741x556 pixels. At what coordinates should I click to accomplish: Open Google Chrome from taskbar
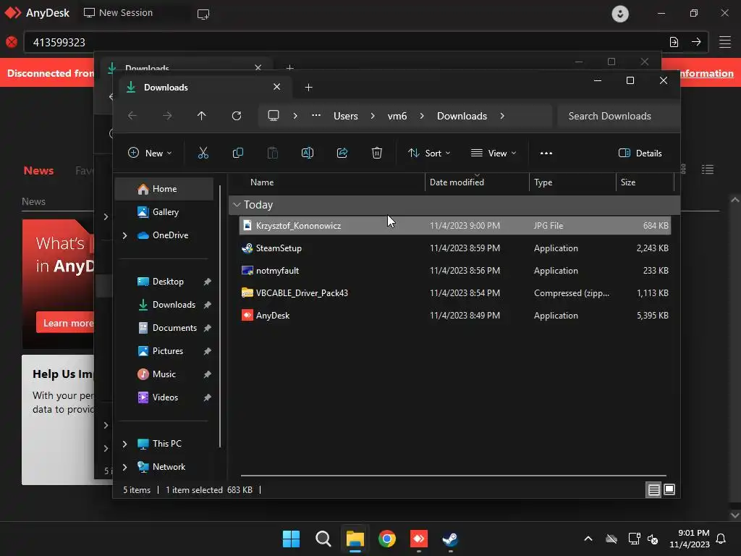(x=387, y=539)
